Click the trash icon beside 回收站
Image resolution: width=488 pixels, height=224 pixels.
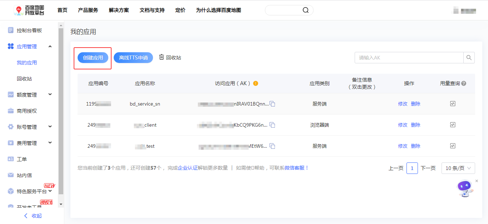pos(161,57)
